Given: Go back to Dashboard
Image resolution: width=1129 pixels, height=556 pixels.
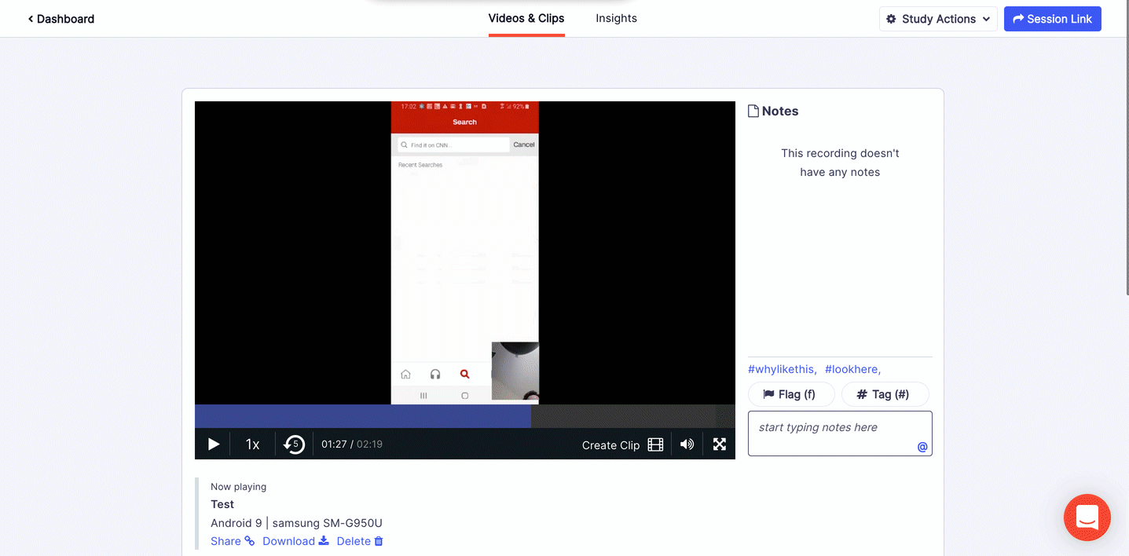Looking at the screenshot, I should point(61,19).
